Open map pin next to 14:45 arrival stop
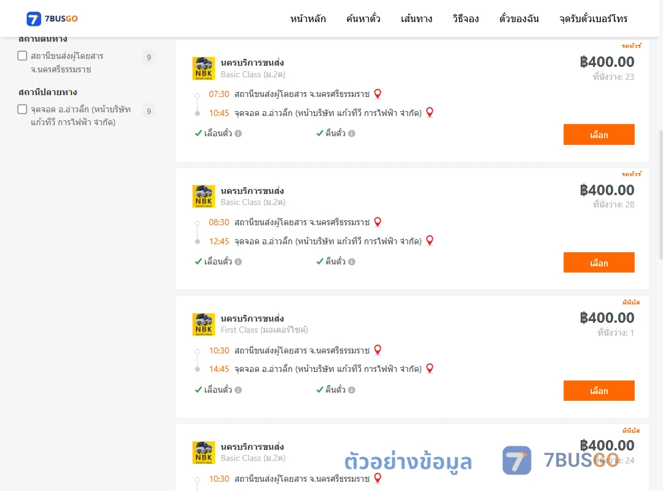This screenshot has width=663, height=491. click(x=430, y=368)
